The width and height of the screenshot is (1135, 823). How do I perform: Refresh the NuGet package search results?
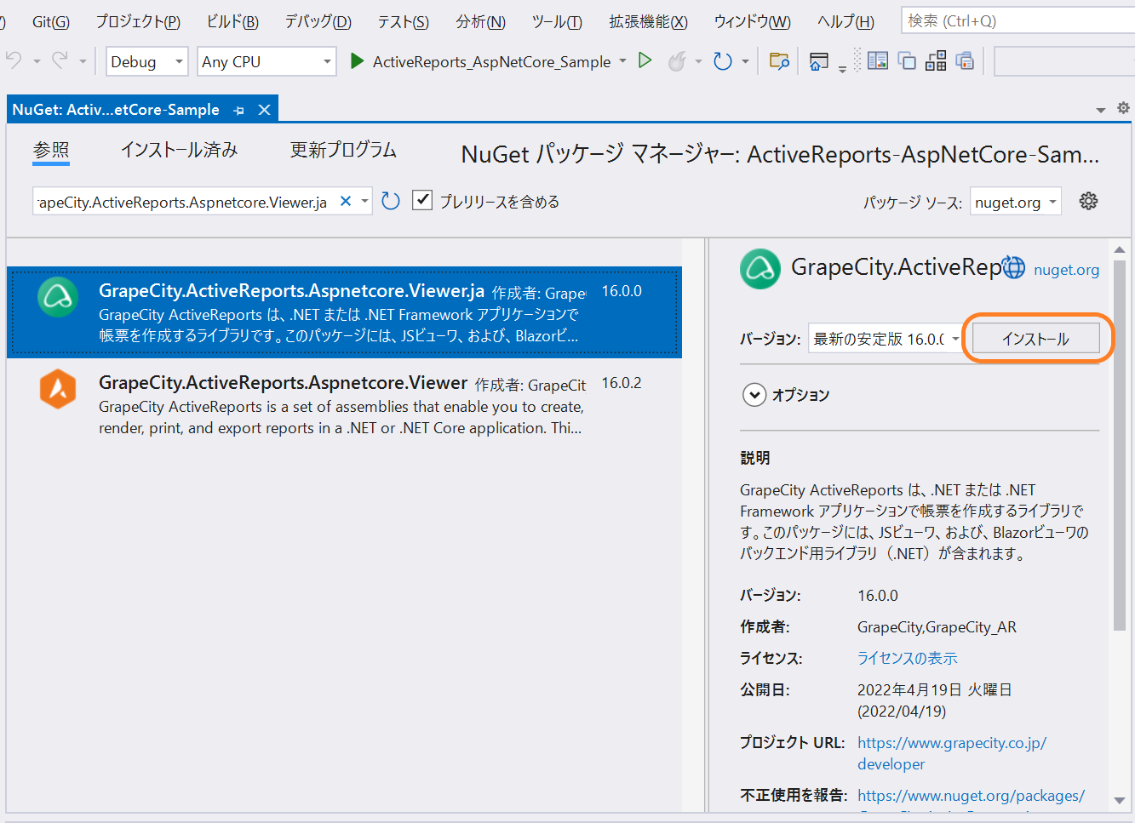[391, 201]
